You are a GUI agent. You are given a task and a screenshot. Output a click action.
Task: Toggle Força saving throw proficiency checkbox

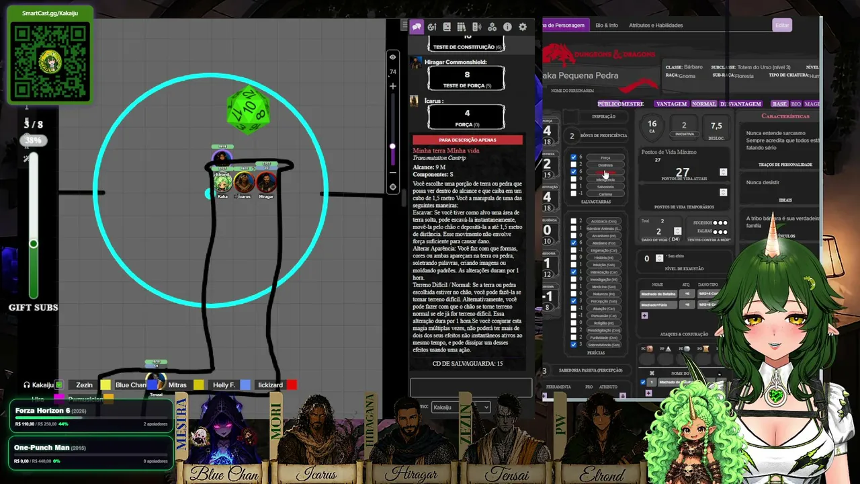coord(573,157)
